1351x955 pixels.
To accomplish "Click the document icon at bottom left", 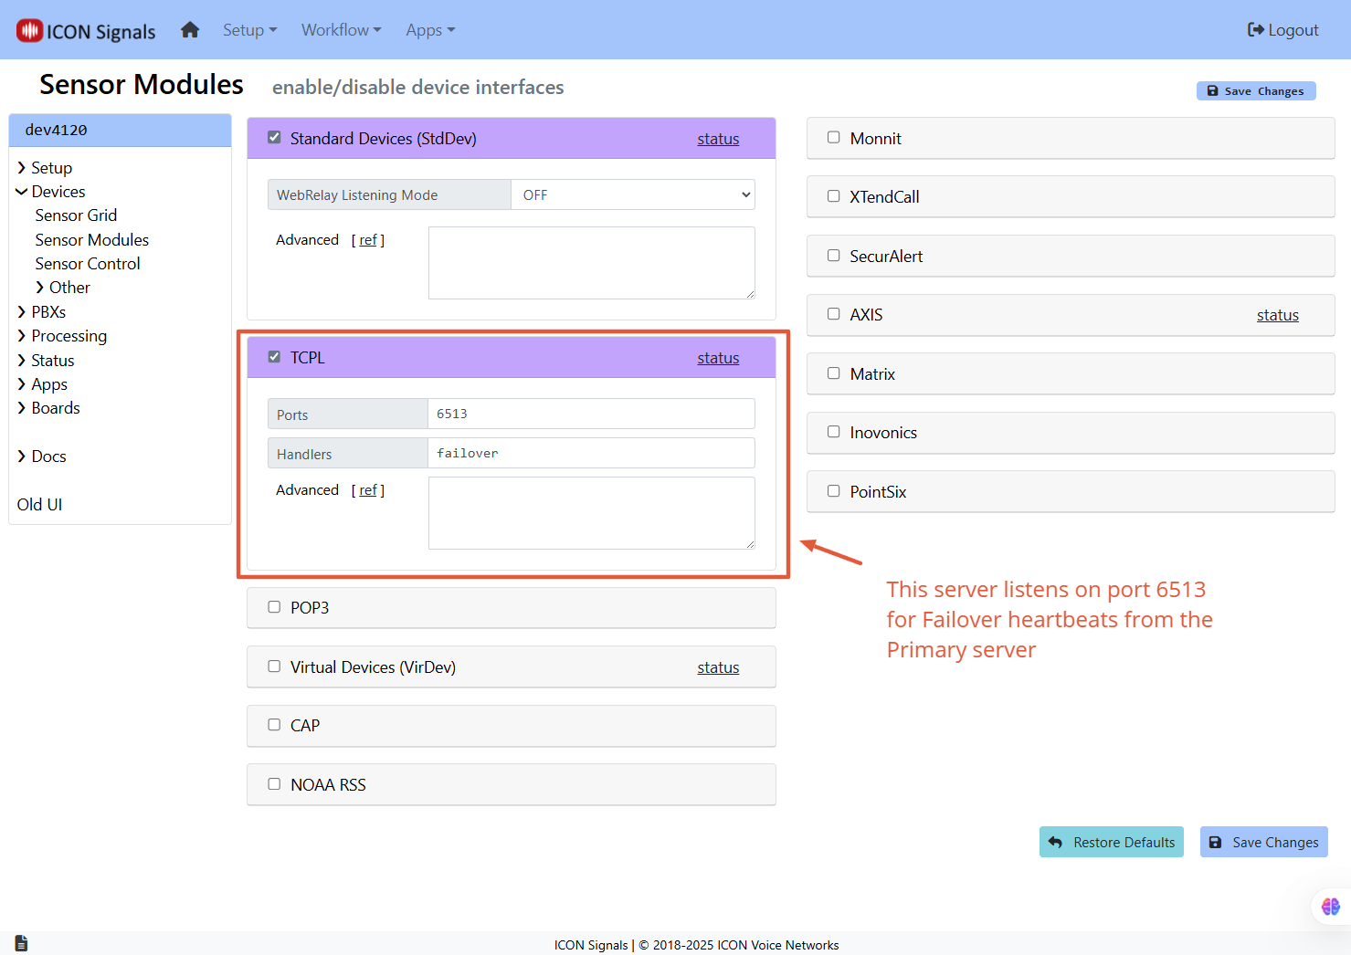I will (x=20, y=943).
